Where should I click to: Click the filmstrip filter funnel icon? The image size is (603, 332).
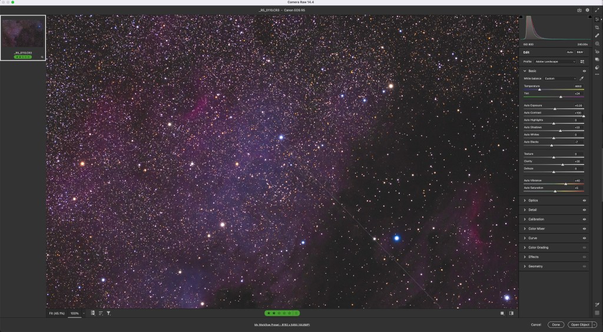click(109, 313)
